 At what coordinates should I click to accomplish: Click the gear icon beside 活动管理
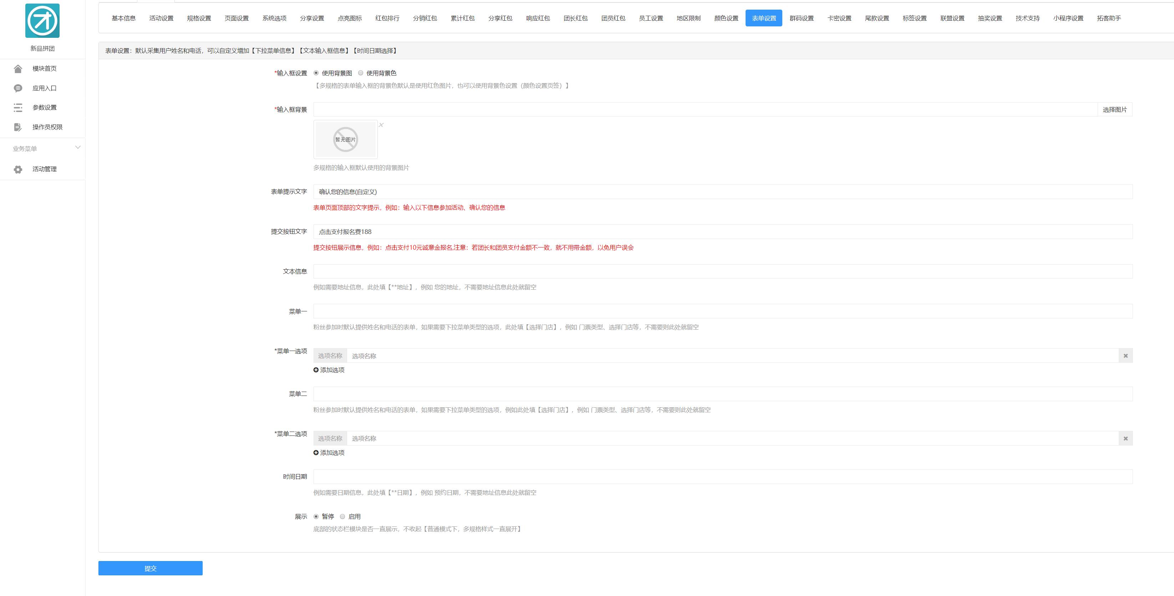(18, 169)
